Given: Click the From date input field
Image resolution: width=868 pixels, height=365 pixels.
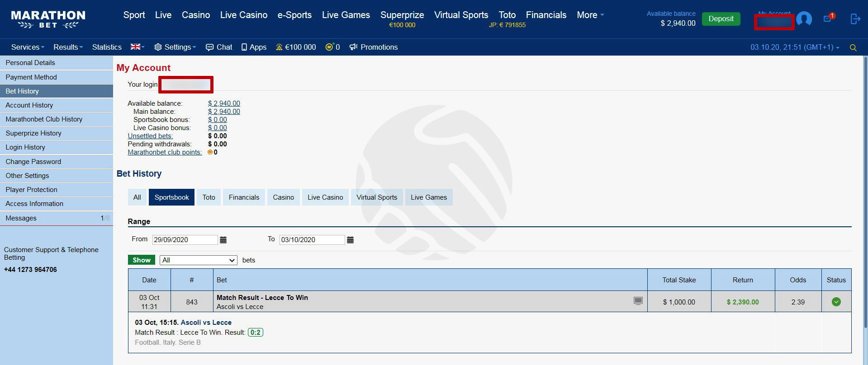Looking at the screenshot, I should (185, 240).
